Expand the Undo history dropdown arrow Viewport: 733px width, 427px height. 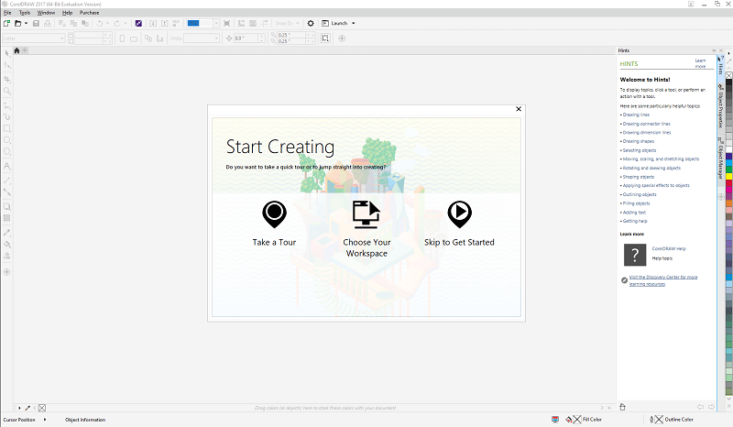107,23
